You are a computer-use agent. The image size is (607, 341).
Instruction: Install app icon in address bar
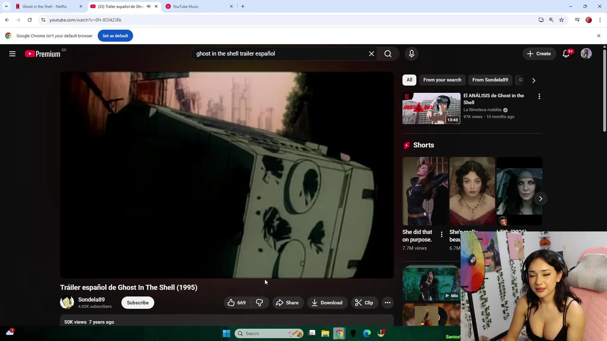541,20
